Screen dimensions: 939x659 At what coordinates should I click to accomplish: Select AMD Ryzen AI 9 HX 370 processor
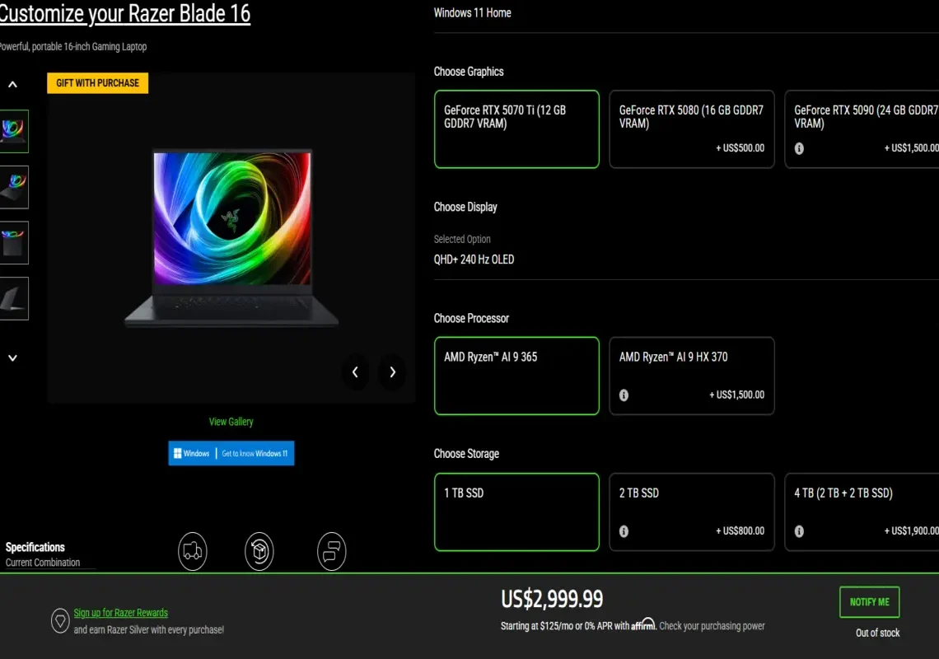coord(692,376)
